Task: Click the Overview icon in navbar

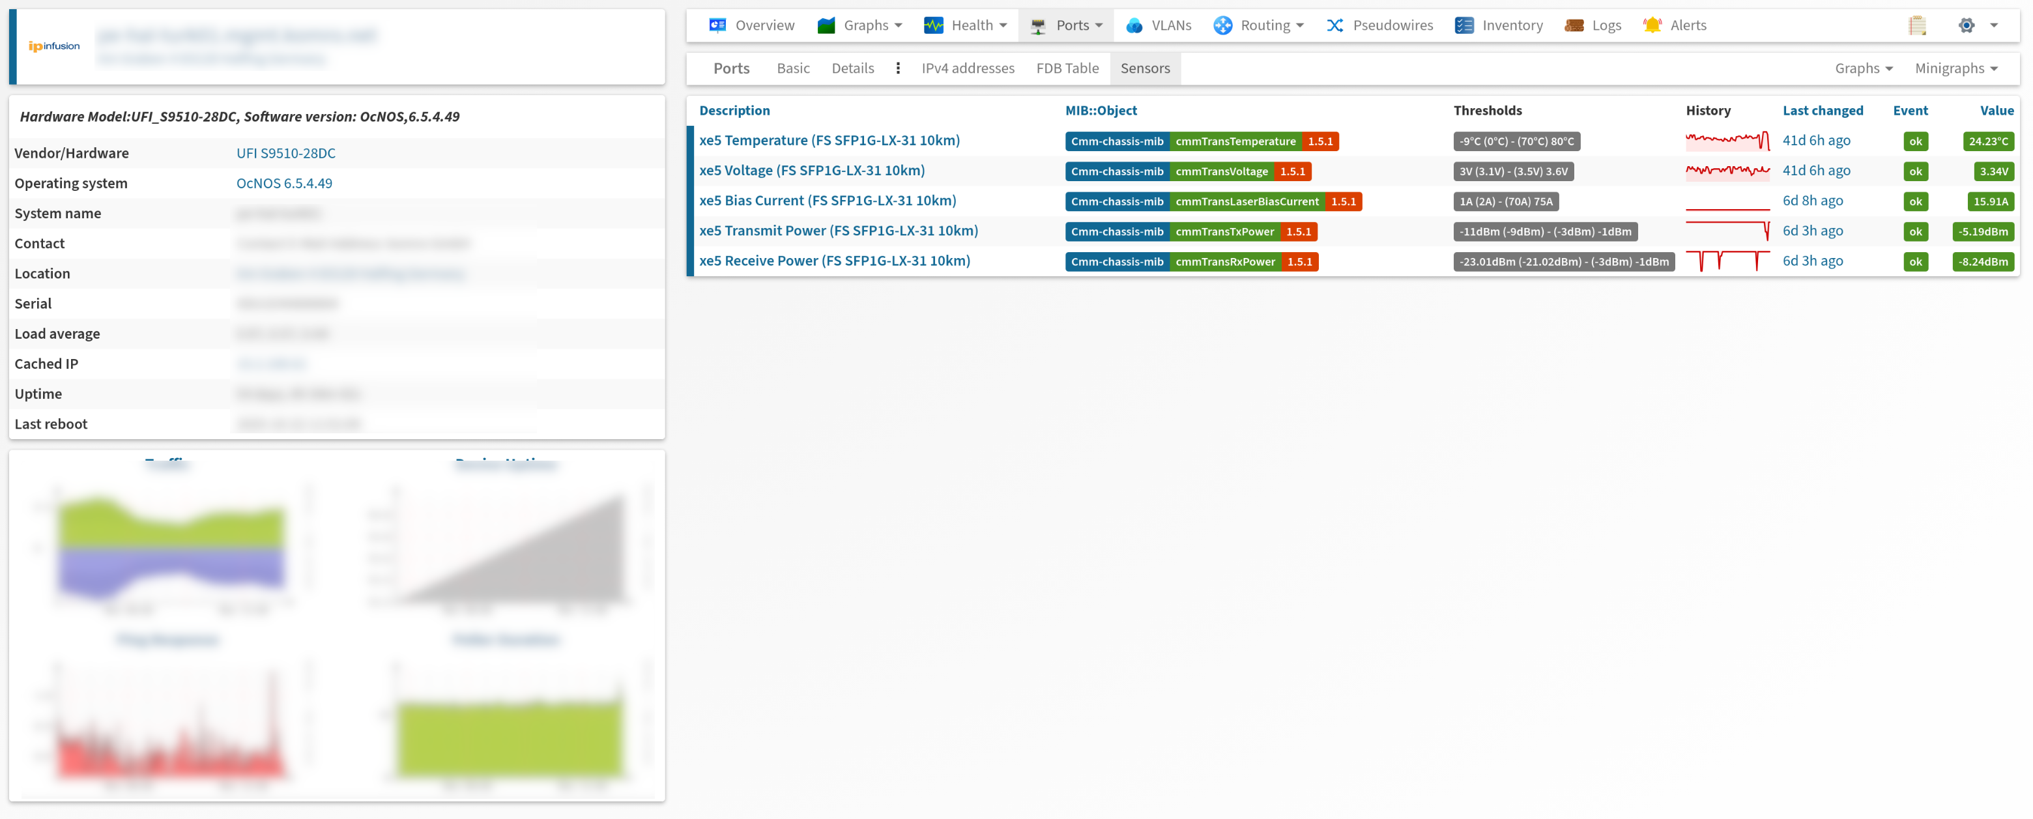Action: coord(717,25)
